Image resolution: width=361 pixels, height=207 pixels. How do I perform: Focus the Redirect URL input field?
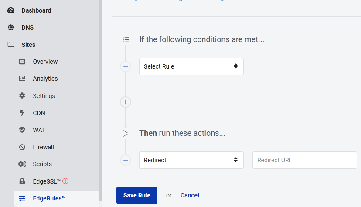[304, 160]
